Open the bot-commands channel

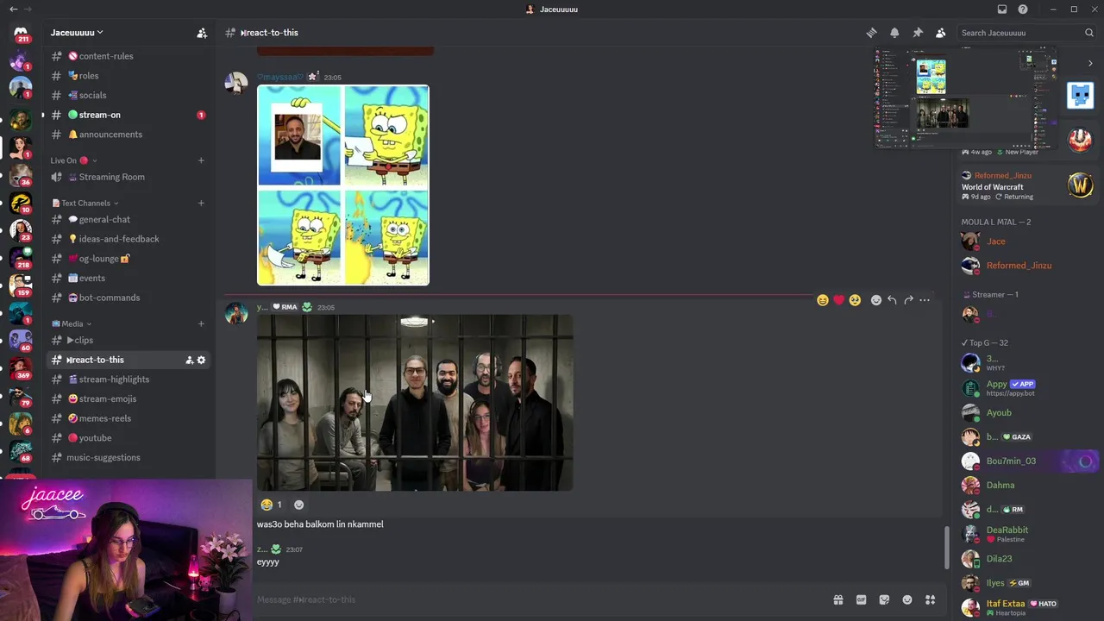(128, 298)
